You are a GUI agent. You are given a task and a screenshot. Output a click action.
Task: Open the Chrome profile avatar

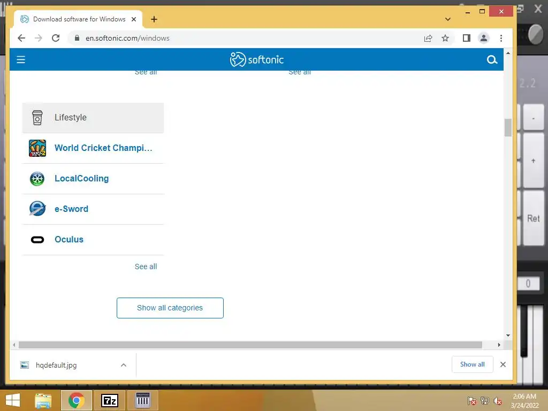point(484,38)
